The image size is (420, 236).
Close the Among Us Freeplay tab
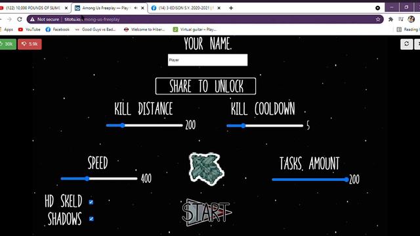pos(142,8)
